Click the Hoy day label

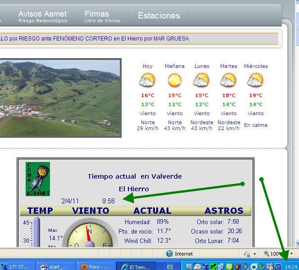pos(147,66)
